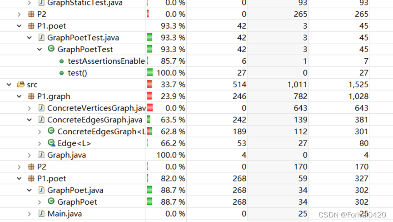Click total count 643 for ConcreteVerticesGraph.java

pyautogui.click(x=361, y=108)
